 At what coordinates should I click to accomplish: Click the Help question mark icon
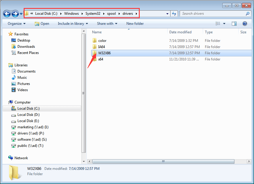(245, 24)
